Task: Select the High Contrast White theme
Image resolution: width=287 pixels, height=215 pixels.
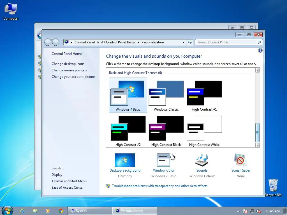Action: point(204,131)
